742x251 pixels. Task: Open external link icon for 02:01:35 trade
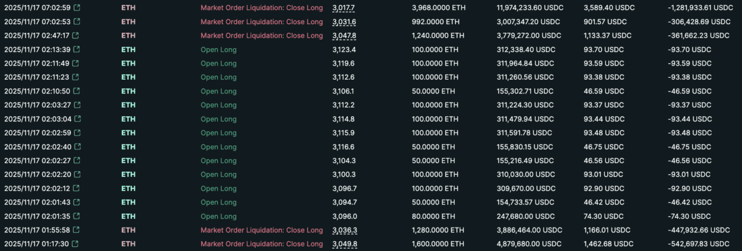(75, 216)
